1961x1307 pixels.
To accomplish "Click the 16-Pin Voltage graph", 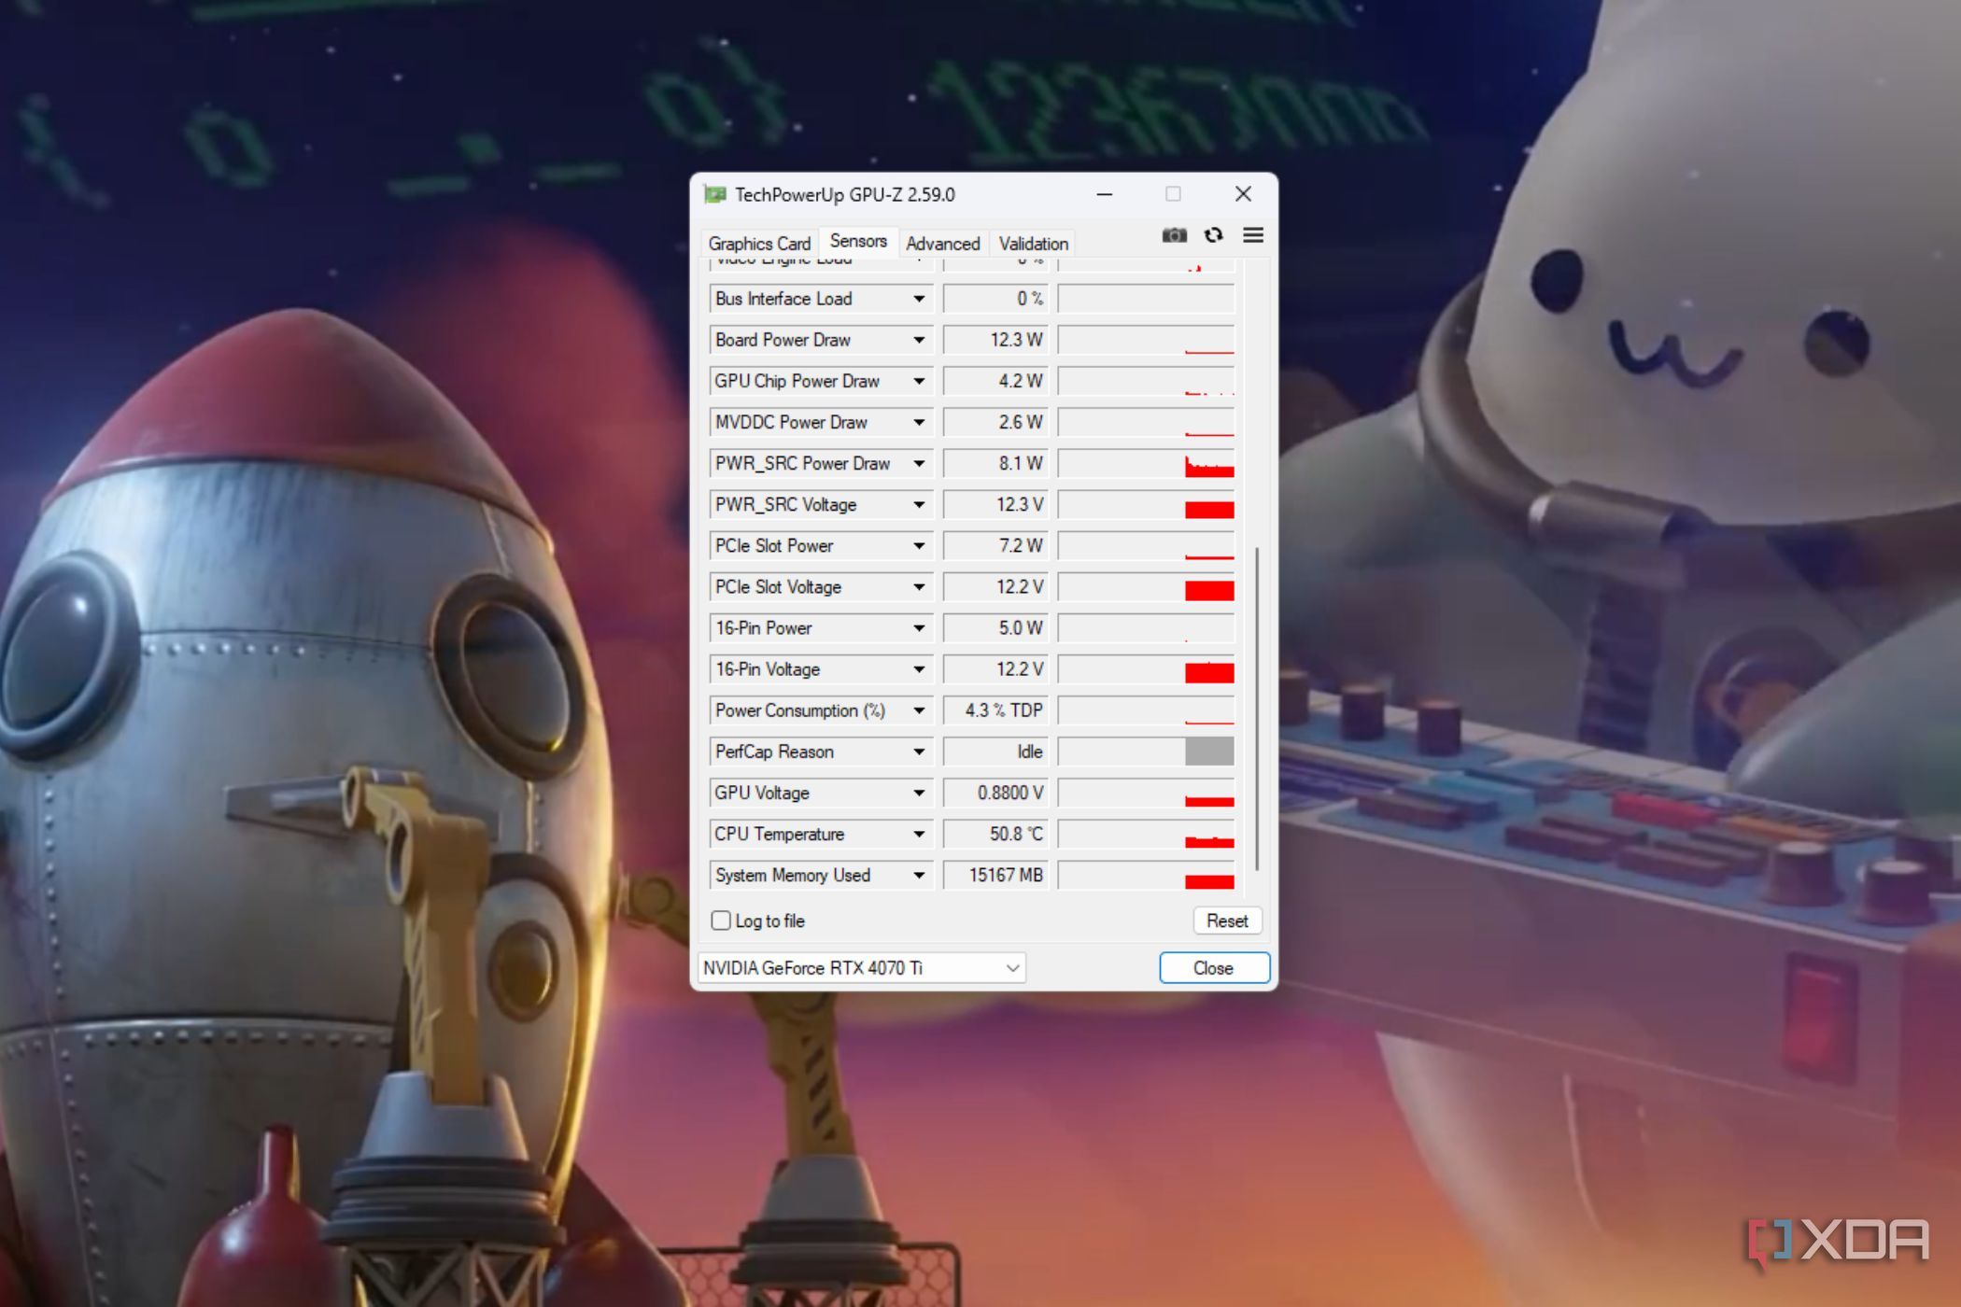I will coord(1146,669).
